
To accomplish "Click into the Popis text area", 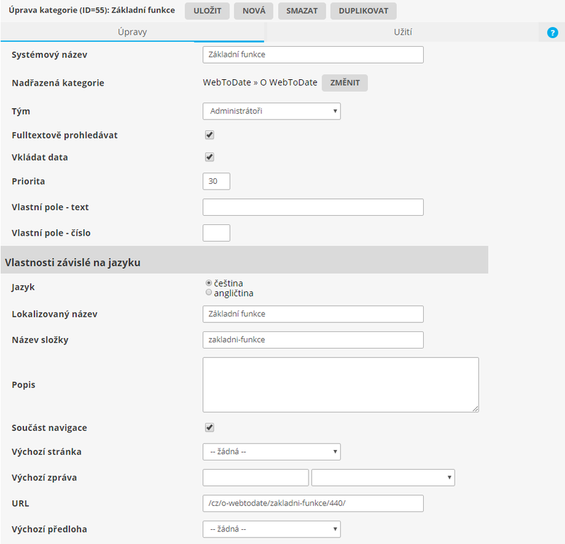I will click(x=340, y=384).
